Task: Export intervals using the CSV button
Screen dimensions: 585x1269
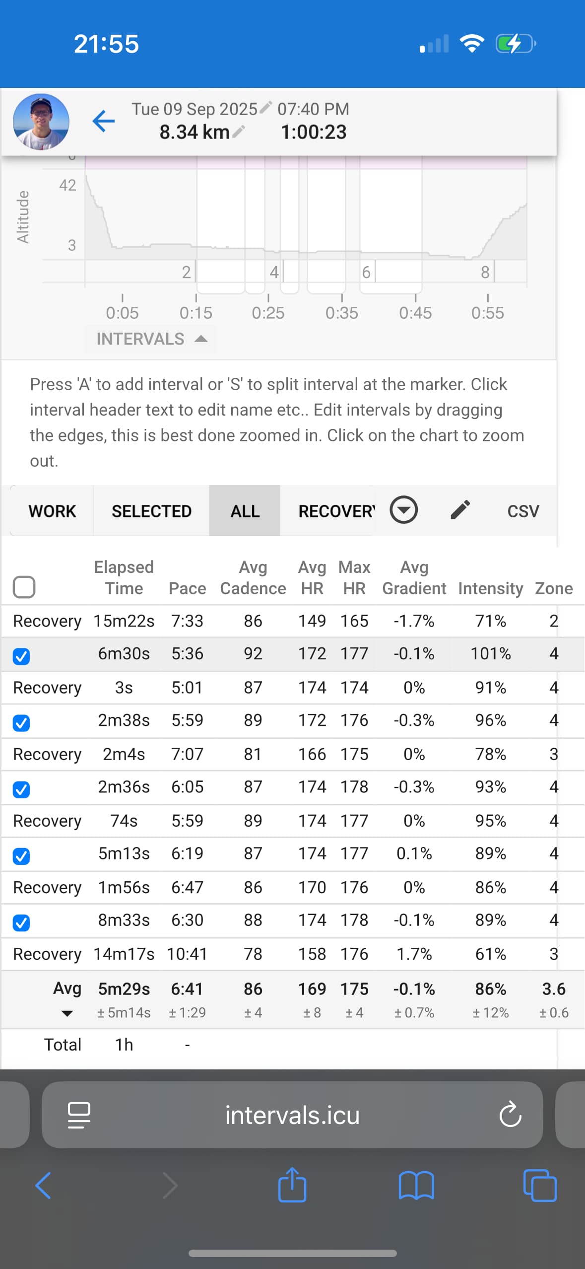Action: (522, 510)
